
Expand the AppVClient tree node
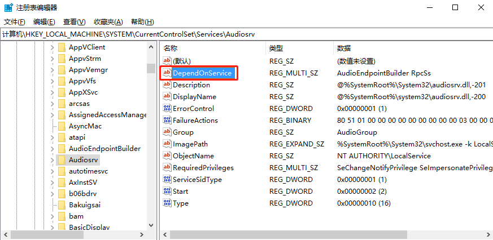(x=53, y=47)
